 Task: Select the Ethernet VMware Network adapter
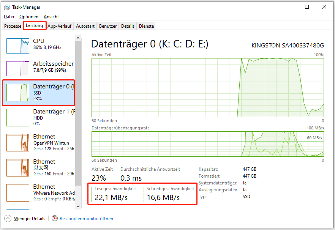click(38, 192)
